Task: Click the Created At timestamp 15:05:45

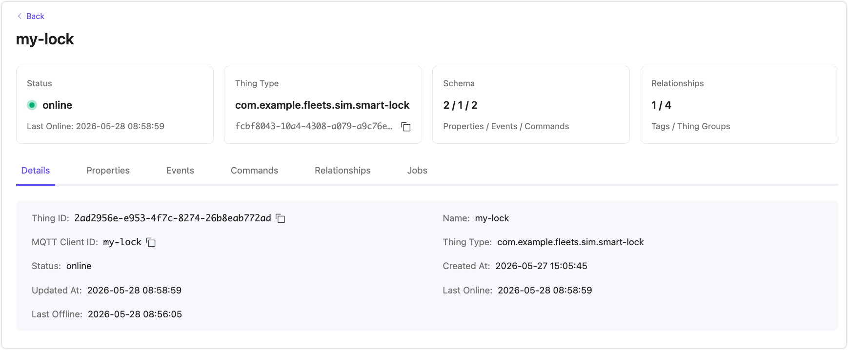Action: pyautogui.click(x=541, y=266)
